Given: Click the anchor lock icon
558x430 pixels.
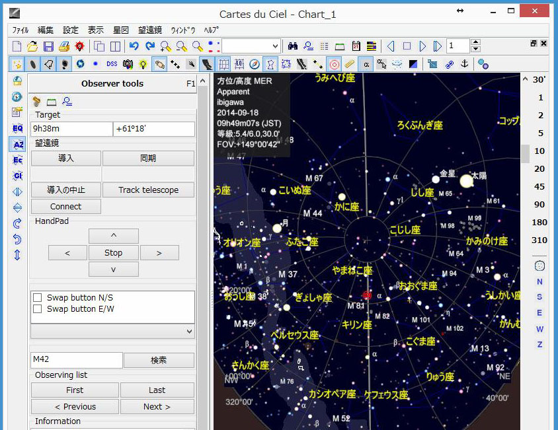Looking at the screenshot, I should (x=464, y=64).
